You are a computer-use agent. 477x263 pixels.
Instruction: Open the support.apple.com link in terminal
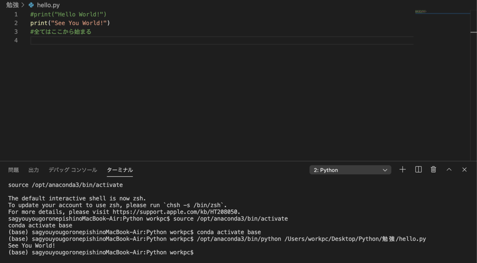(176, 212)
